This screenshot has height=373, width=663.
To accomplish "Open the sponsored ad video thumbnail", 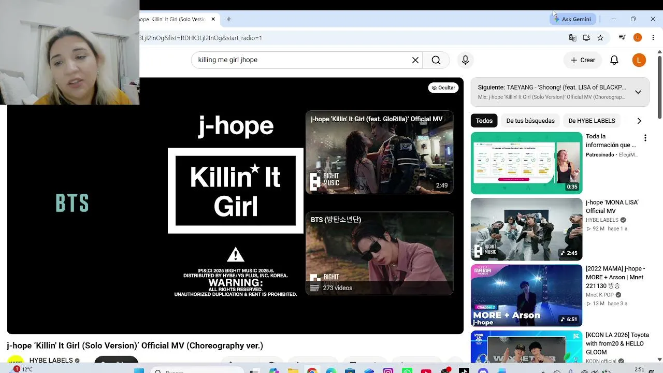I will click(526, 163).
